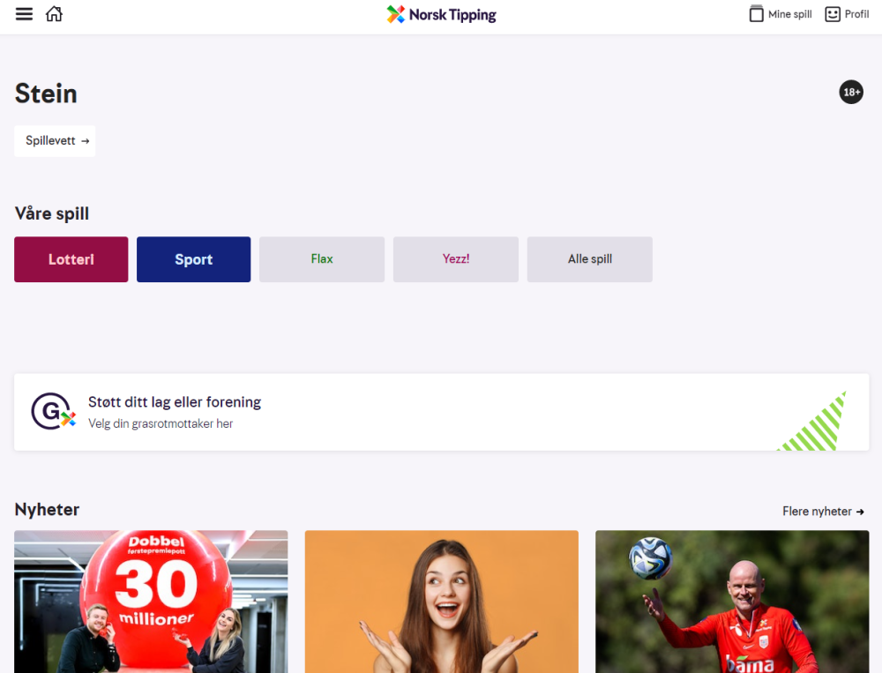Open the football coach news thumbnail
This screenshot has height=673, width=882.
click(732, 602)
